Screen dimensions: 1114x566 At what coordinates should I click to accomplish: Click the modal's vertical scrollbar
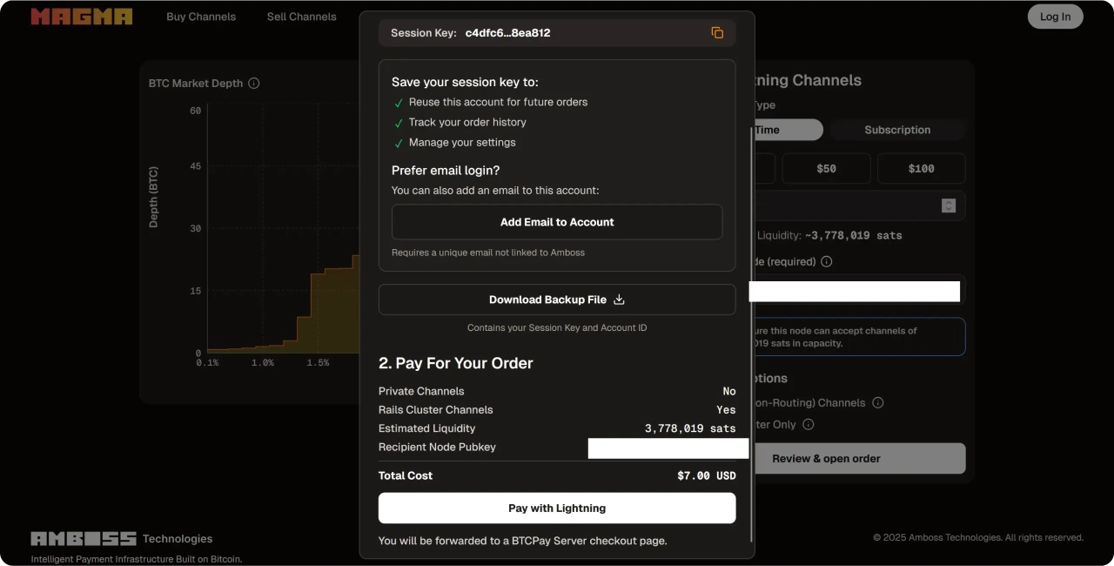point(751,331)
